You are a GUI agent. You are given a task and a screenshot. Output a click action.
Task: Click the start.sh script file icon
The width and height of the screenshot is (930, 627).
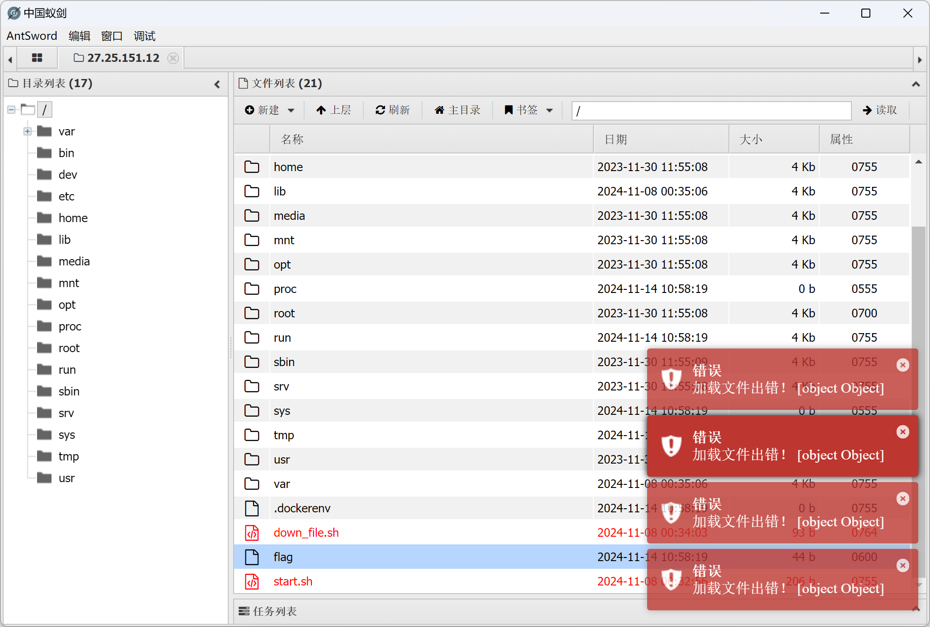[x=252, y=581]
